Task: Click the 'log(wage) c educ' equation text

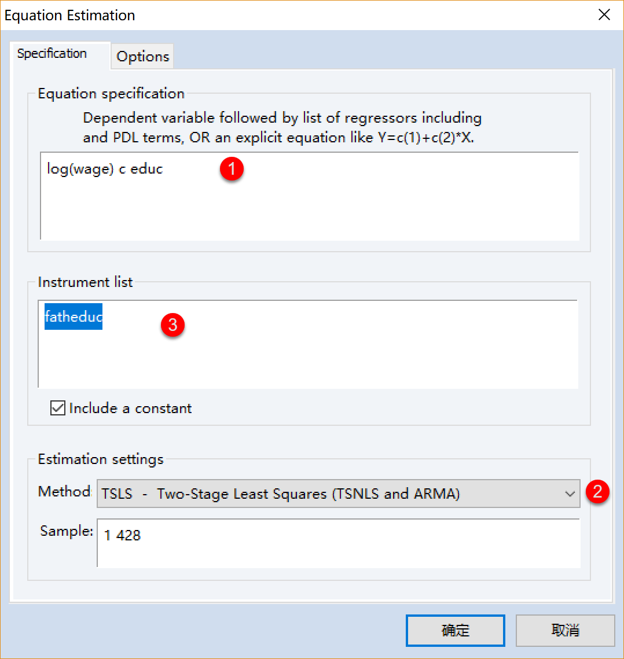Action: (x=105, y=170)
